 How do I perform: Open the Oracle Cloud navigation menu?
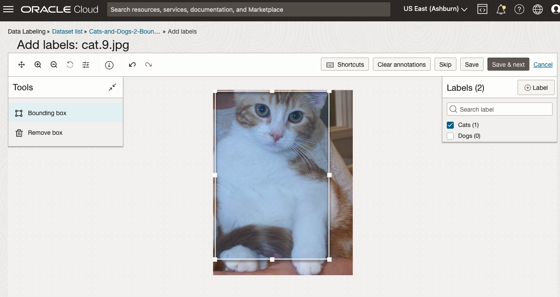tap(8, 9)
